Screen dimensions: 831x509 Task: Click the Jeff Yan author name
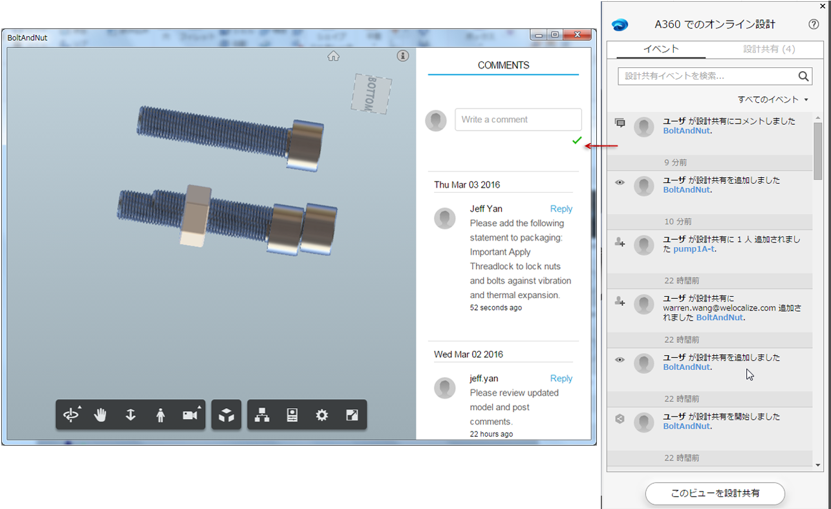coord(486,209)
